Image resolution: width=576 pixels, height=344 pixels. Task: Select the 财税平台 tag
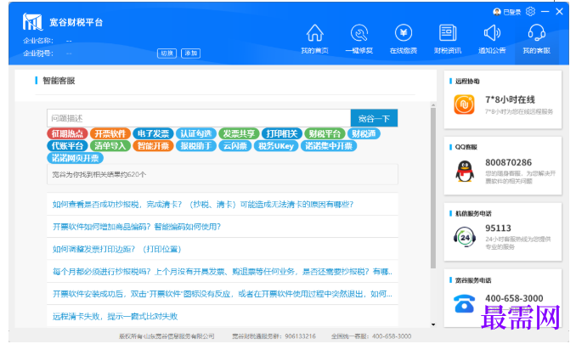[x=325, y=133]
